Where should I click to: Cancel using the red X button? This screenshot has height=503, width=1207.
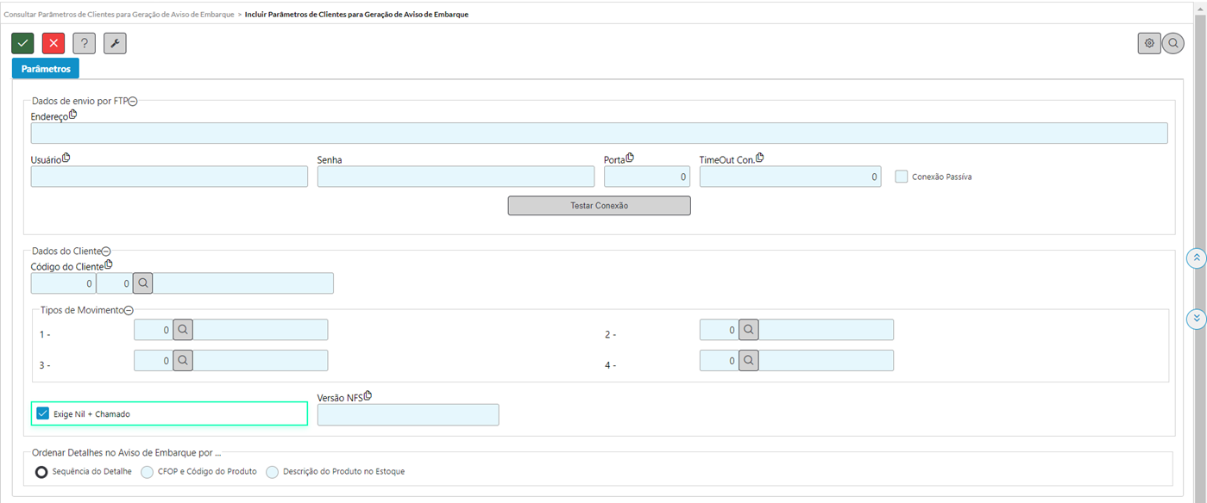(x=53, y=43)
